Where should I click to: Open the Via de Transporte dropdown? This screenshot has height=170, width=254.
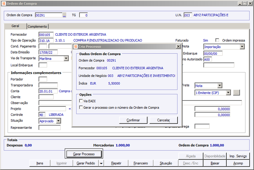click(66, 58)
